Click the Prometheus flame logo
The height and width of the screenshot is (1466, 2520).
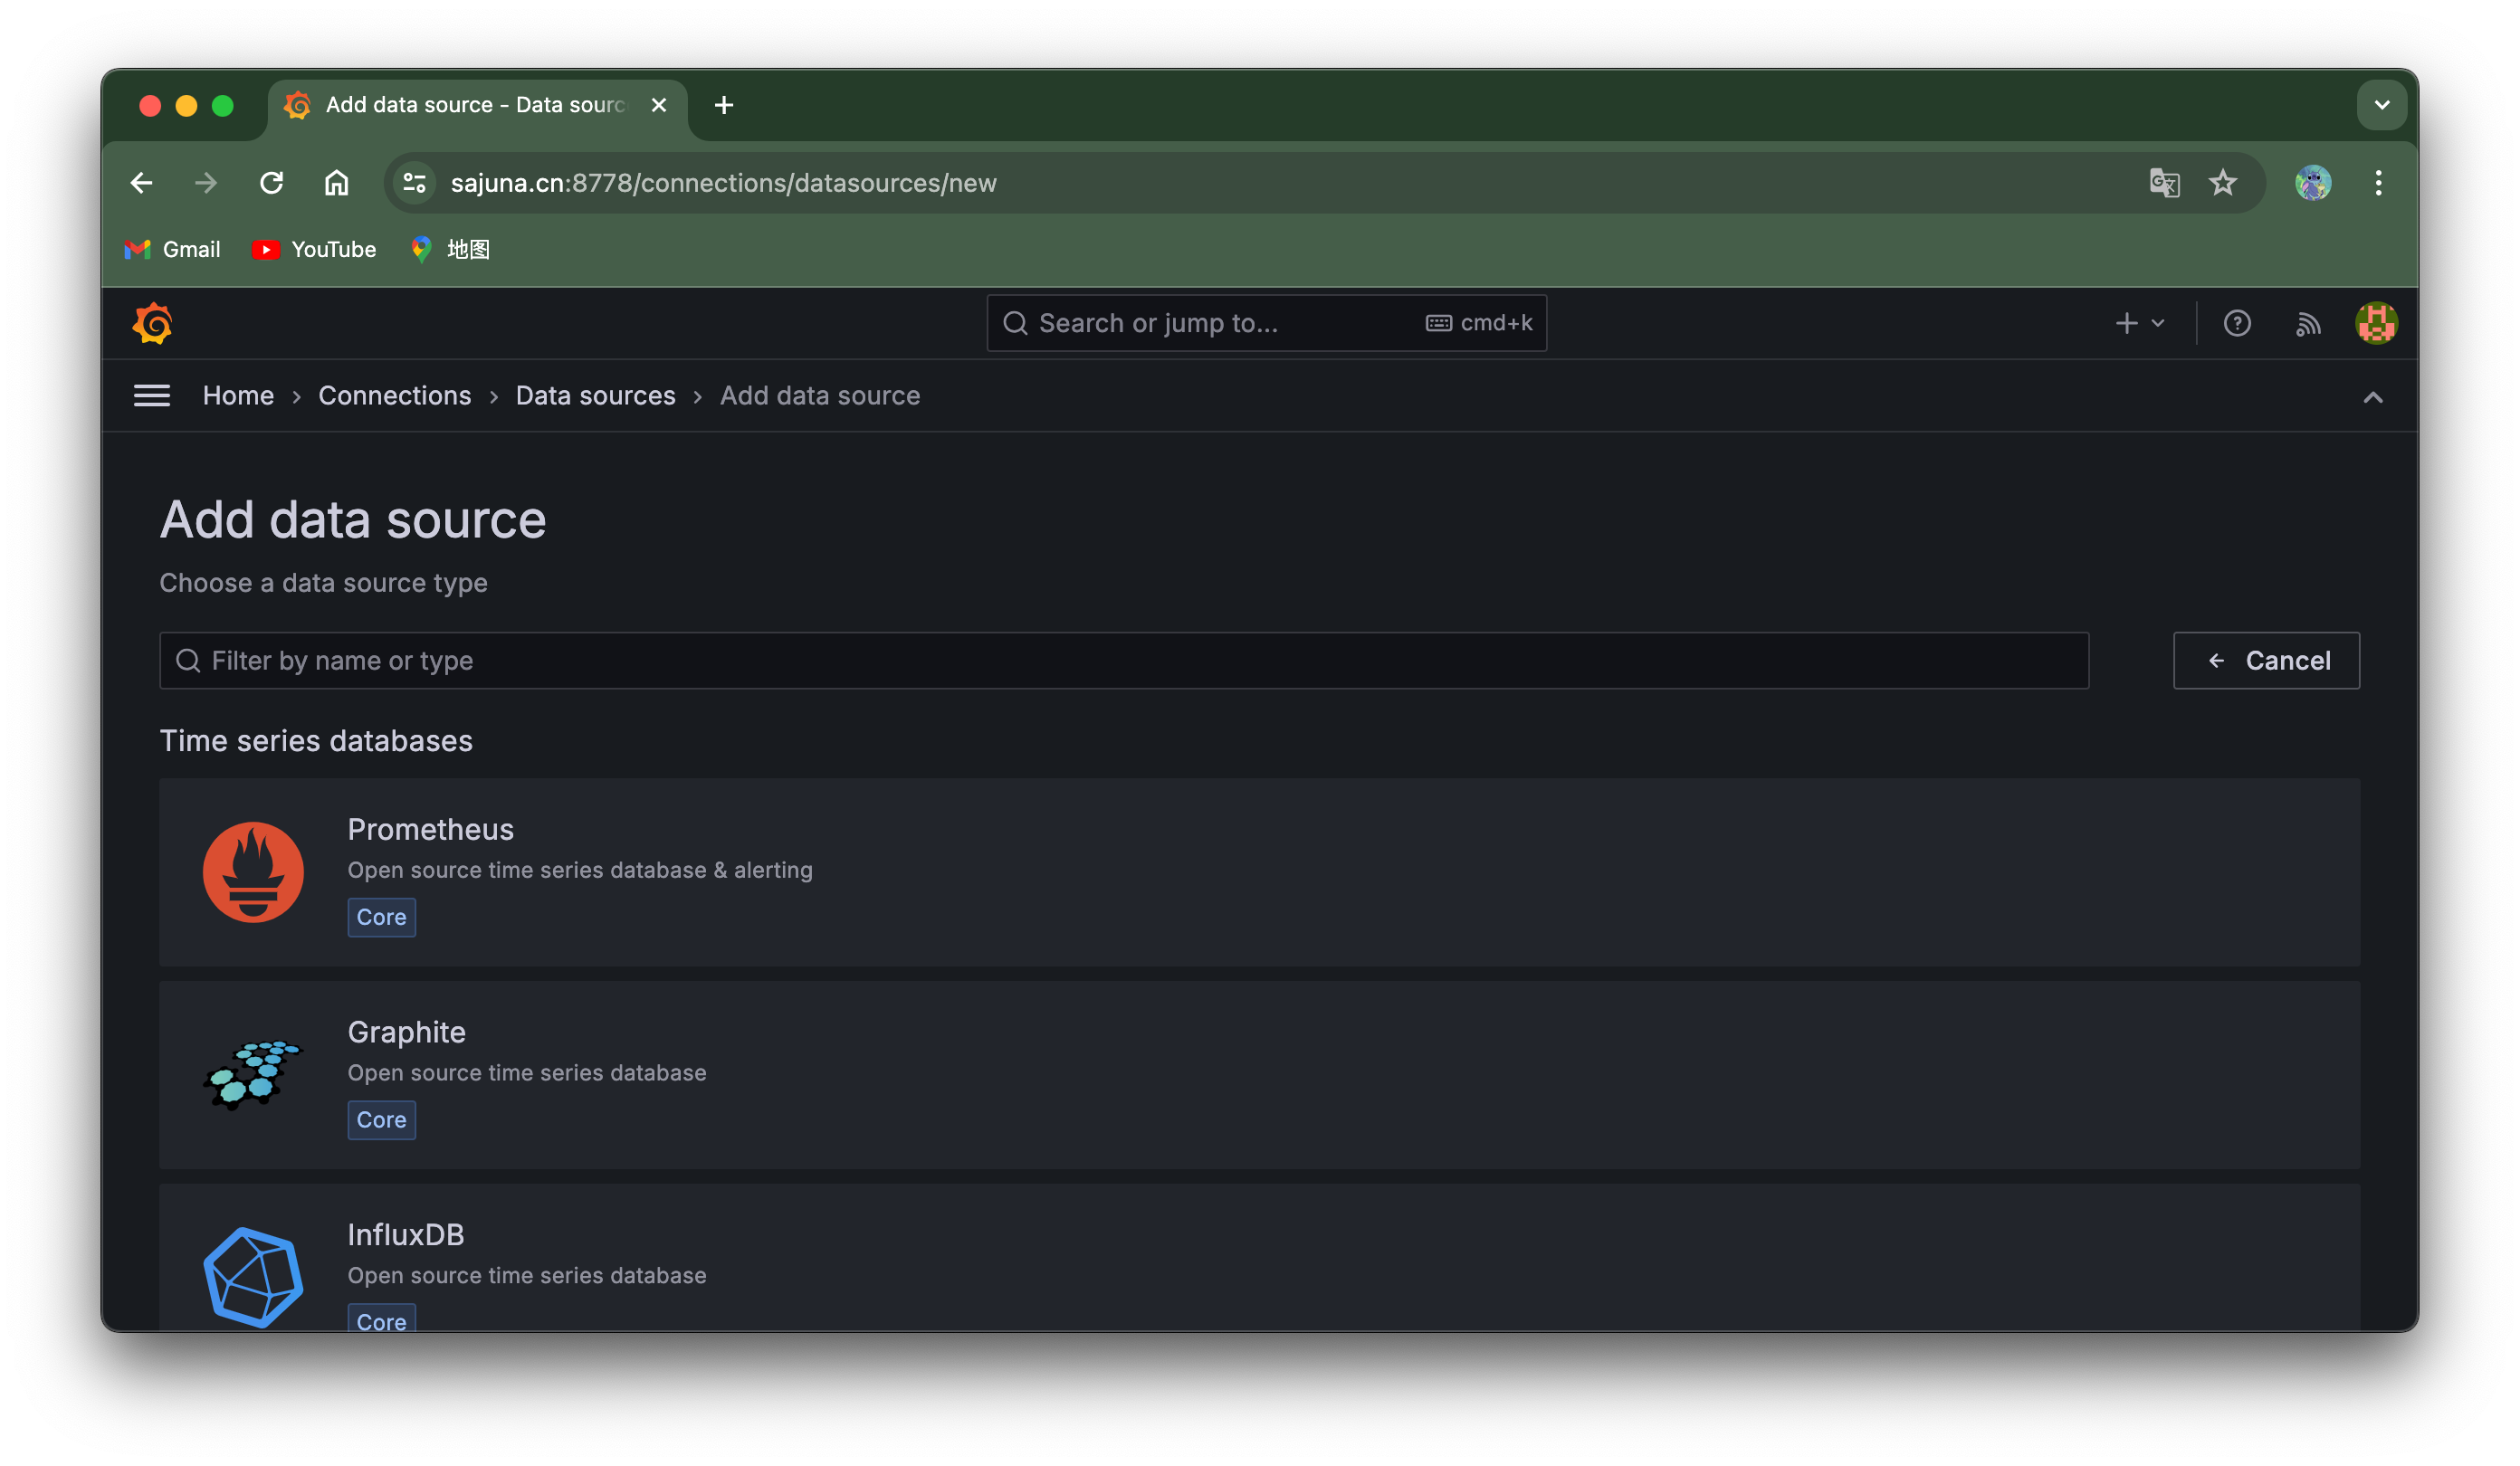253,872
